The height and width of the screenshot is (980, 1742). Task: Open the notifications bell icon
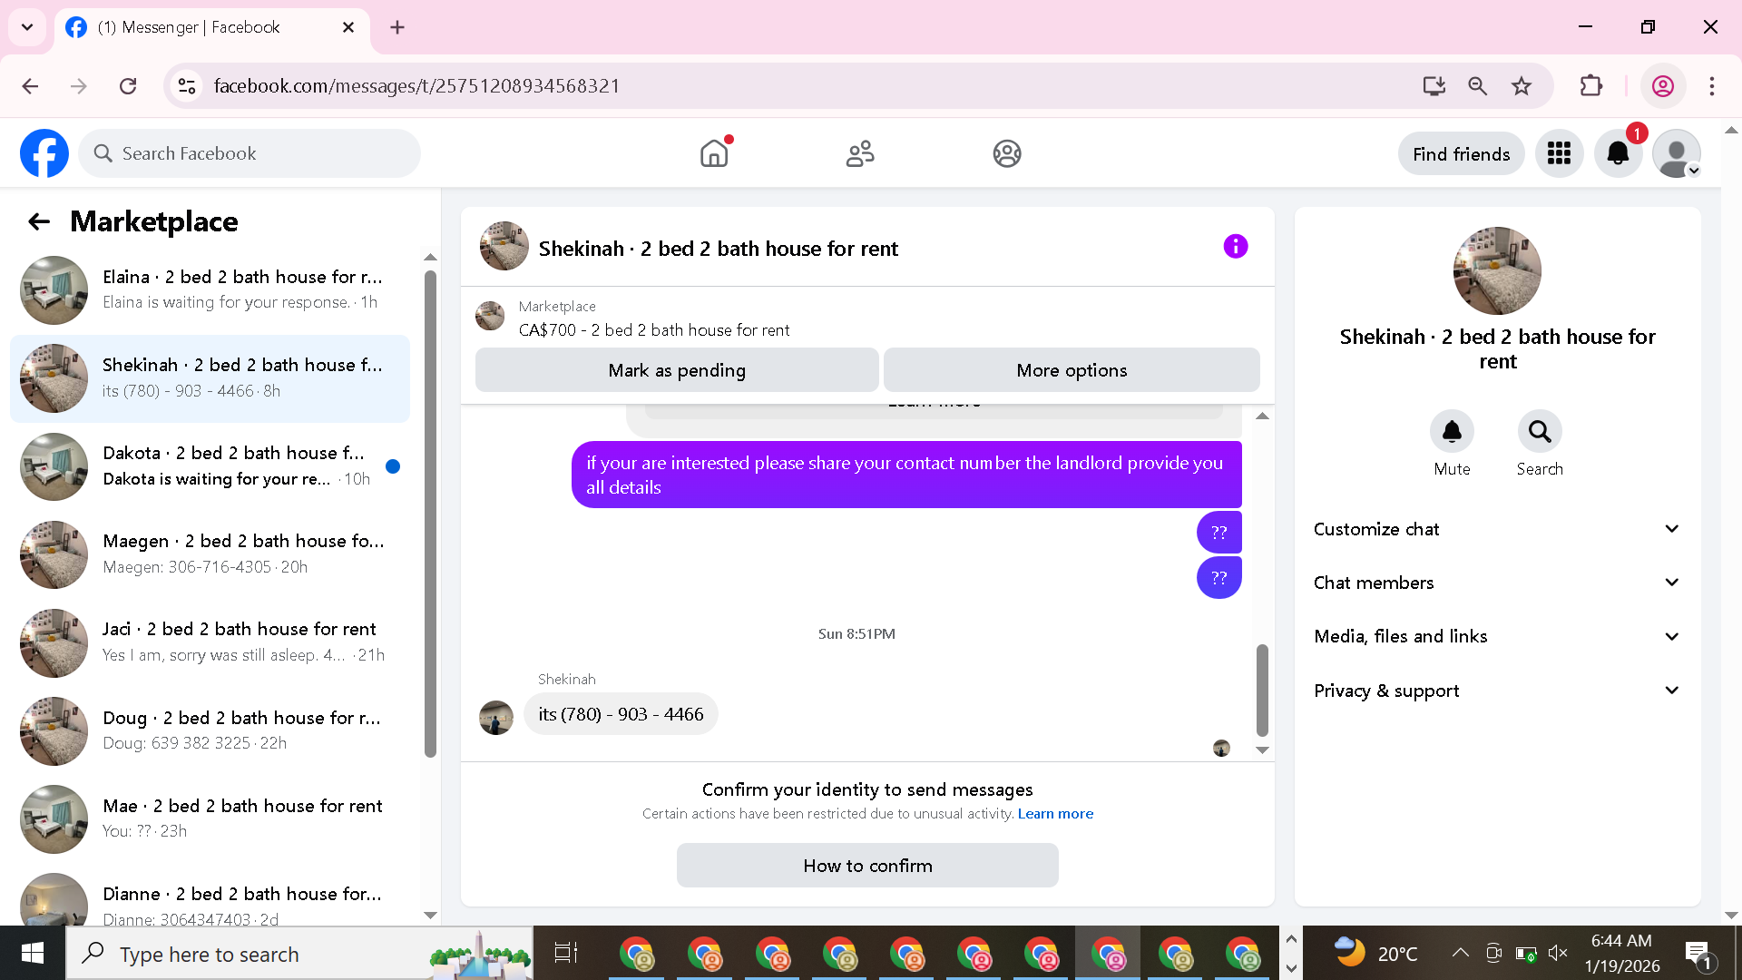[x=1618, y=153]
